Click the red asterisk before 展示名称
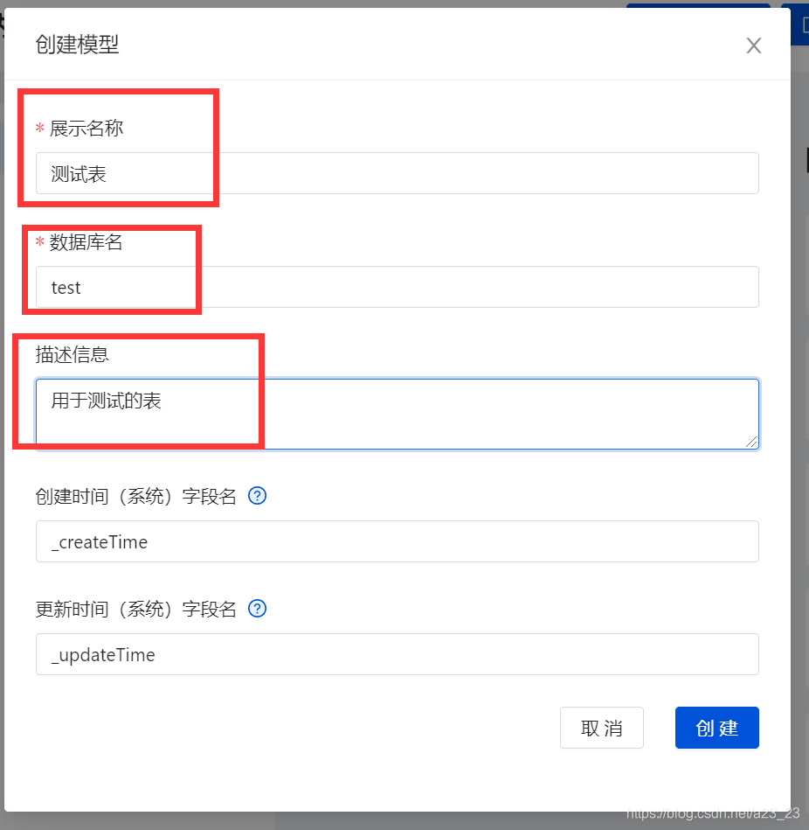The image size is (809, 830). [39, 128]
